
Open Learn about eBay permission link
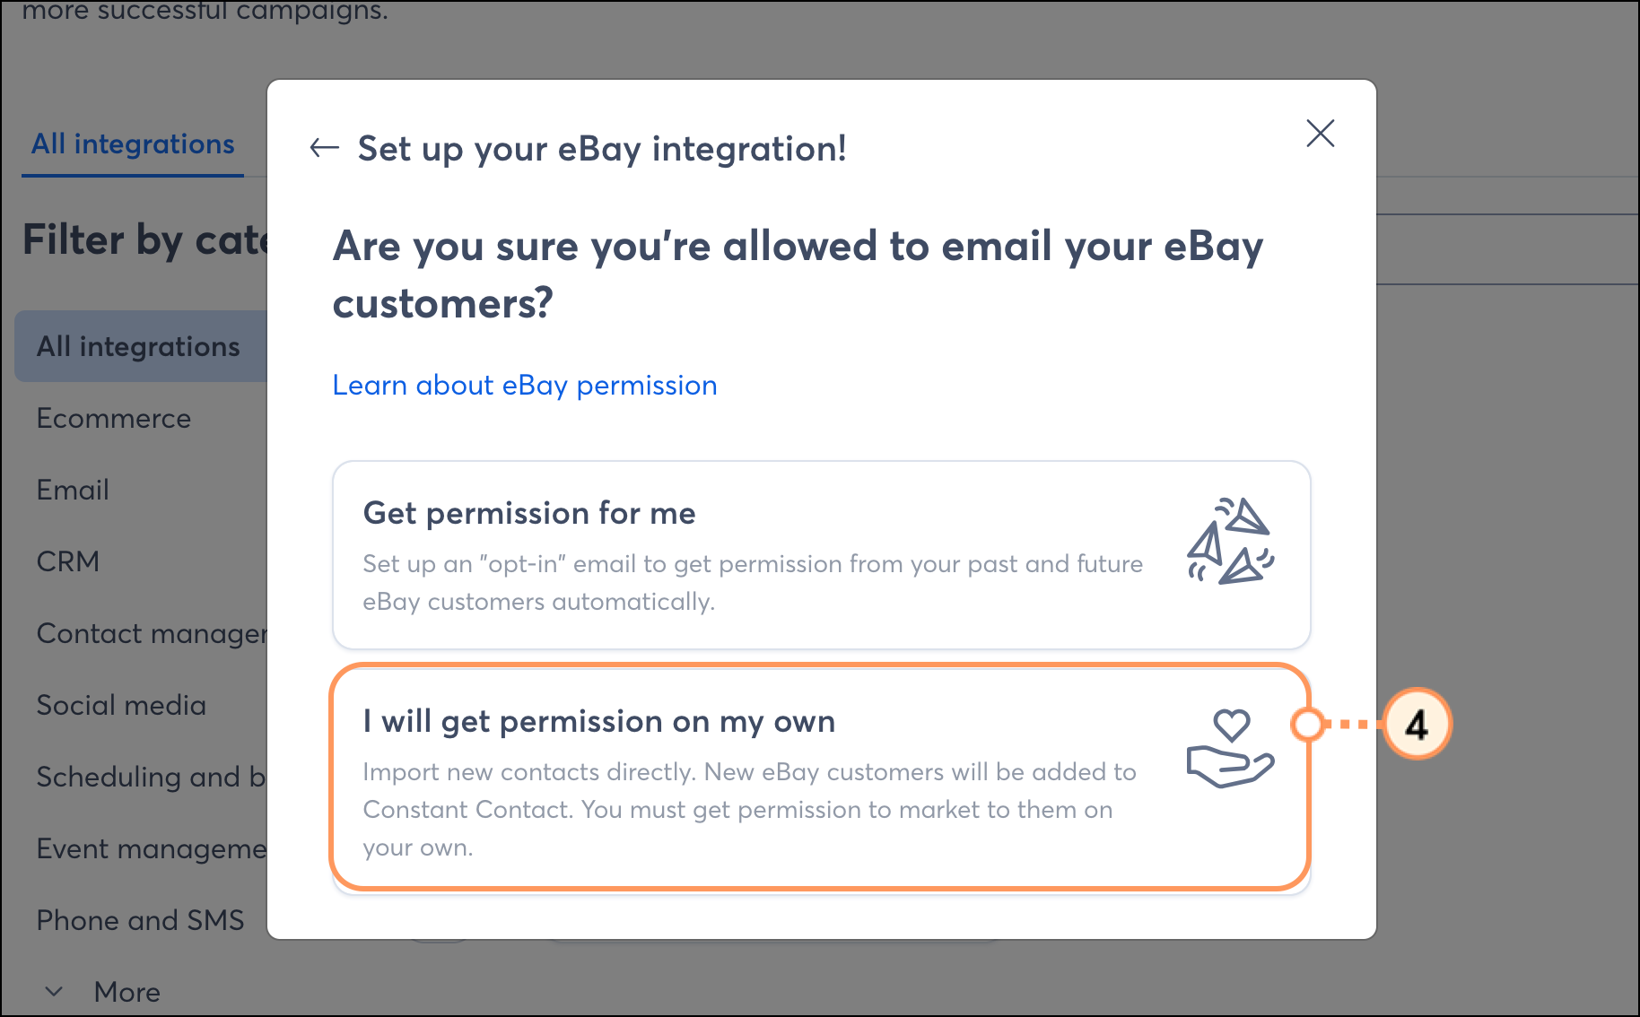coord(525,385)
